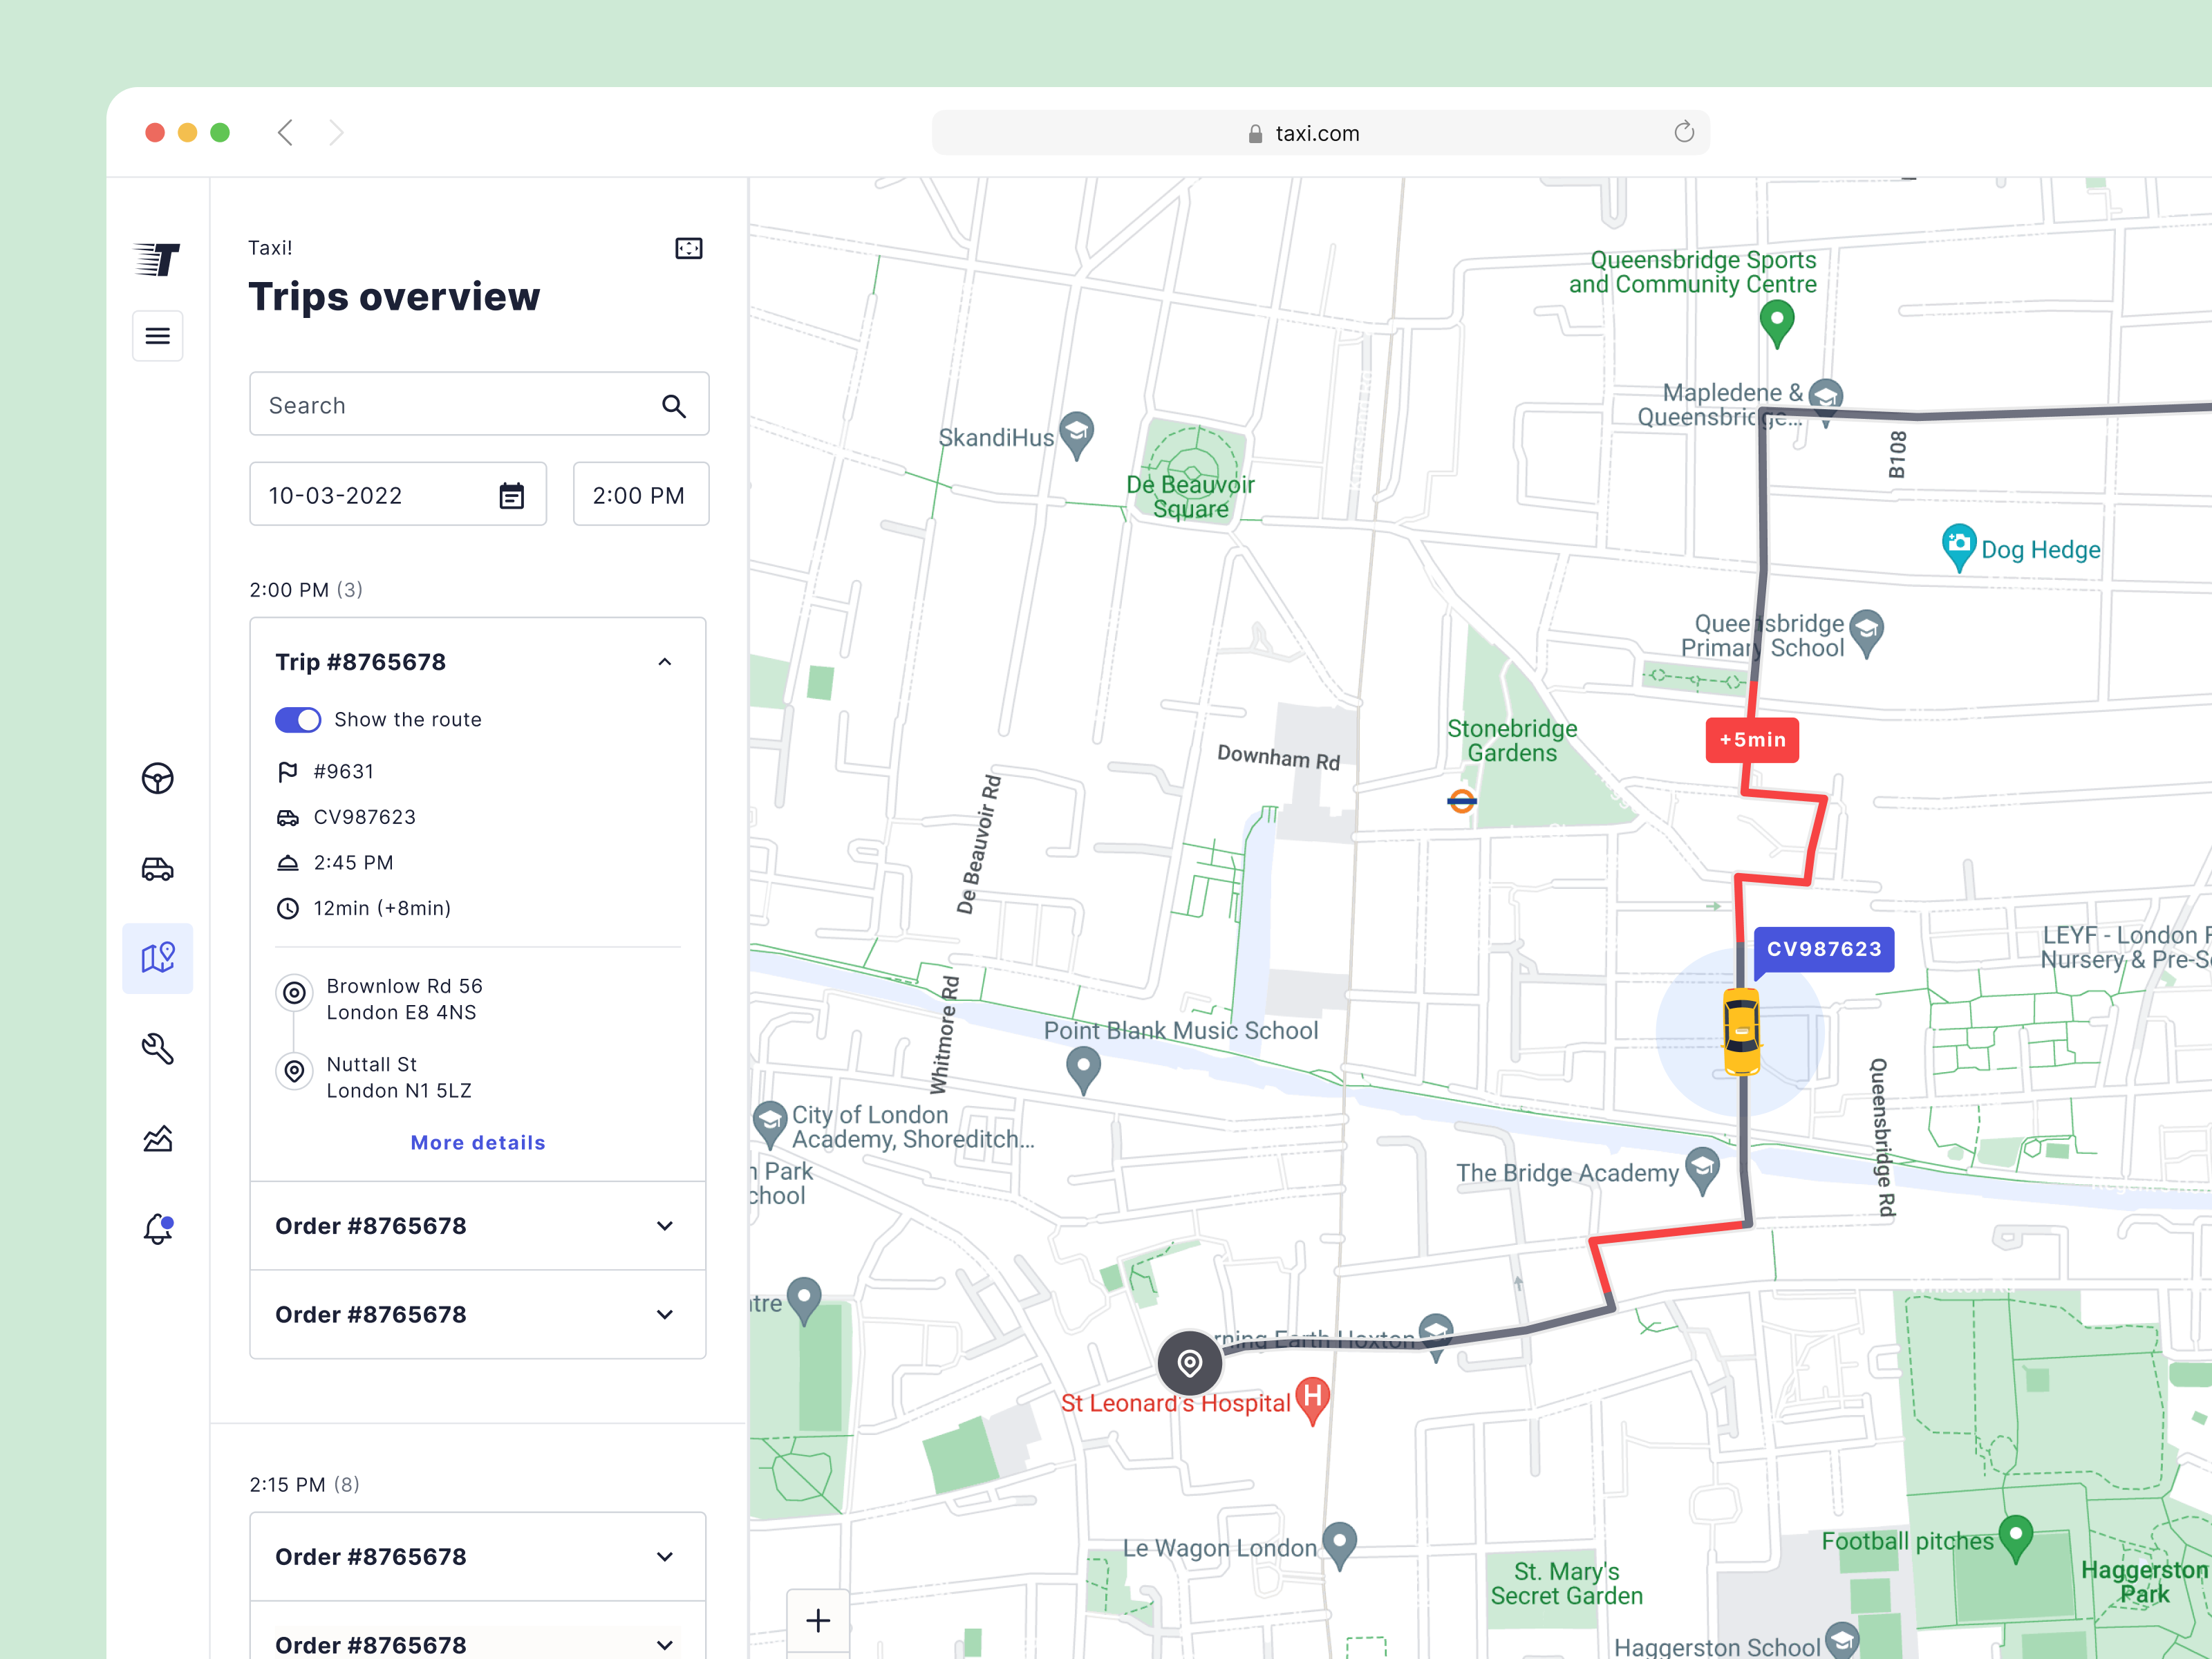Click the Brownlow Rd 56 origin address
The height and width of the screenshot is (1659, 2212).
405,999
